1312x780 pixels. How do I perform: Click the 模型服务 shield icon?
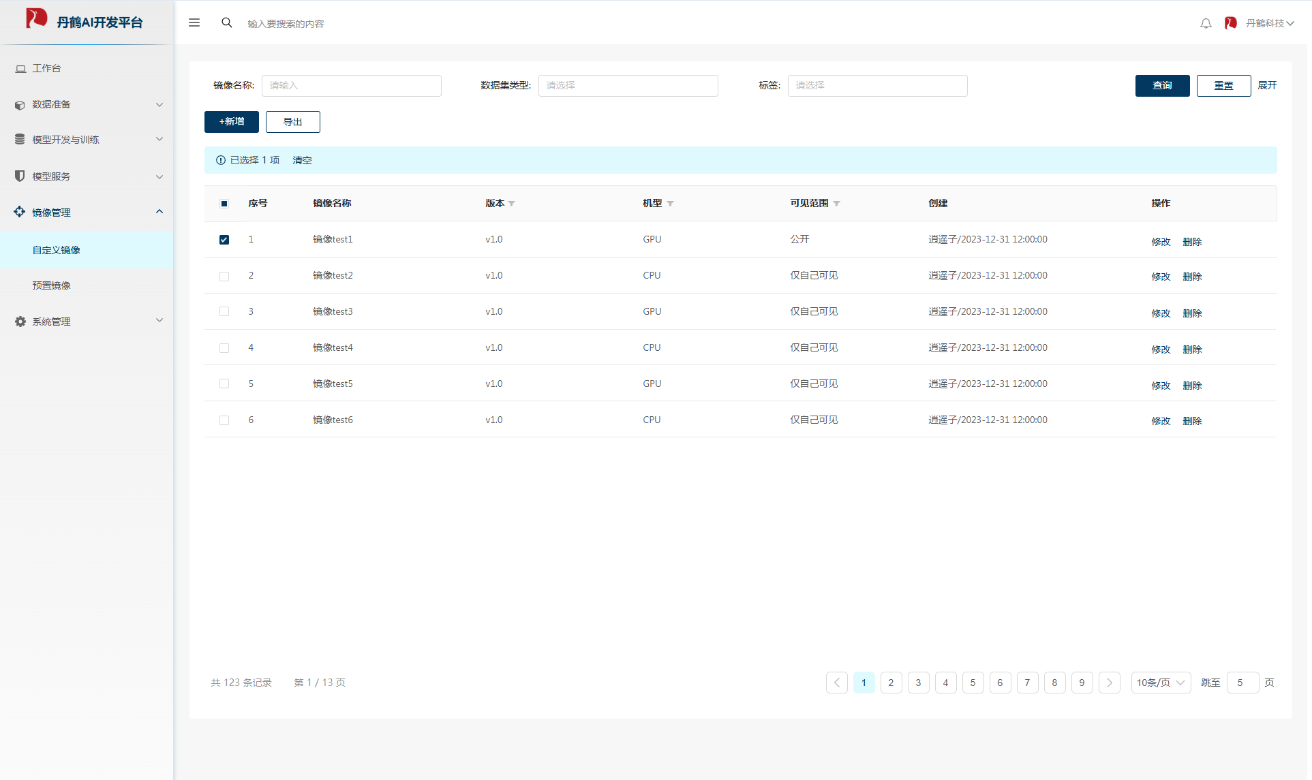coord(20,176)
